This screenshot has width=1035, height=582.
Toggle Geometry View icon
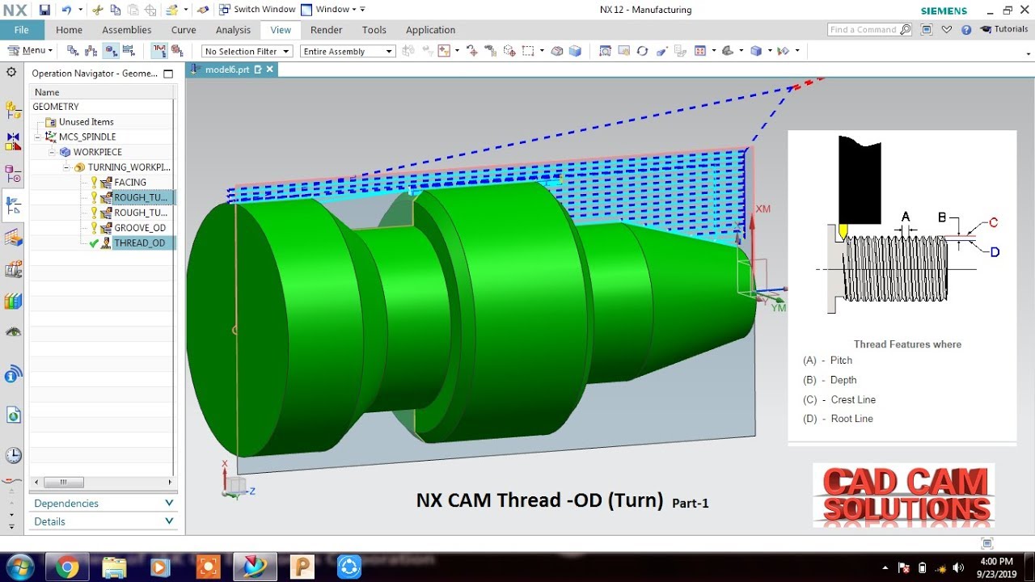point(111,50)
